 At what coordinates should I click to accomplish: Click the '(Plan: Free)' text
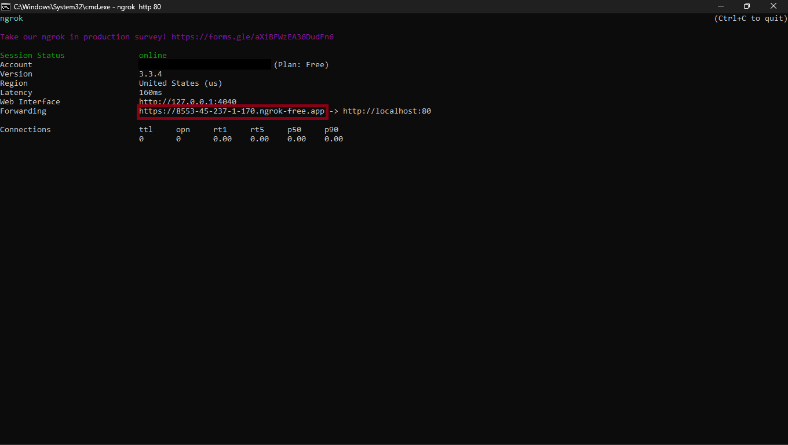click(x=301, y=65)
